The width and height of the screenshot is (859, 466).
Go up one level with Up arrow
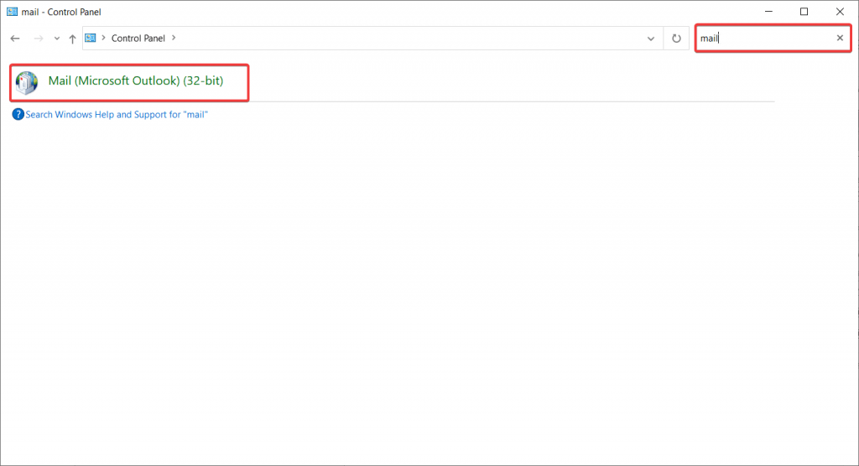(x=73, y=39)
